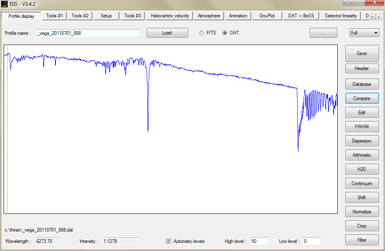The width and height of the screenshot is (385, 251).
Task: Go to the GnuPlot tab
Action: [267, 16]
